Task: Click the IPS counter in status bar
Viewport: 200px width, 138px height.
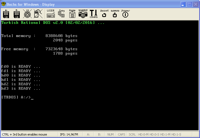Action: (x=69, y=134)
